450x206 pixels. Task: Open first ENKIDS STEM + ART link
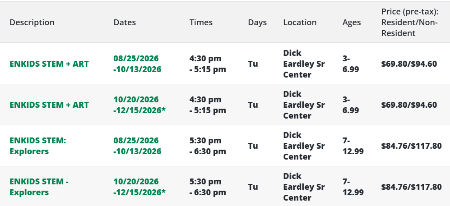49,64
